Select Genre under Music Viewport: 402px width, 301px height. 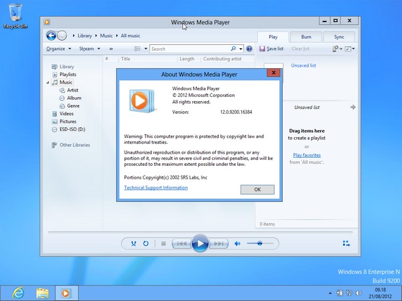(73, 106)
